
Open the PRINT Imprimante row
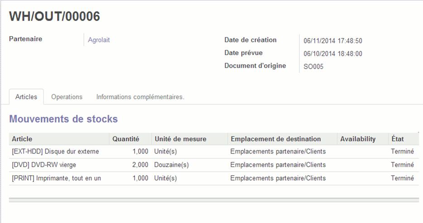[214, 178]
